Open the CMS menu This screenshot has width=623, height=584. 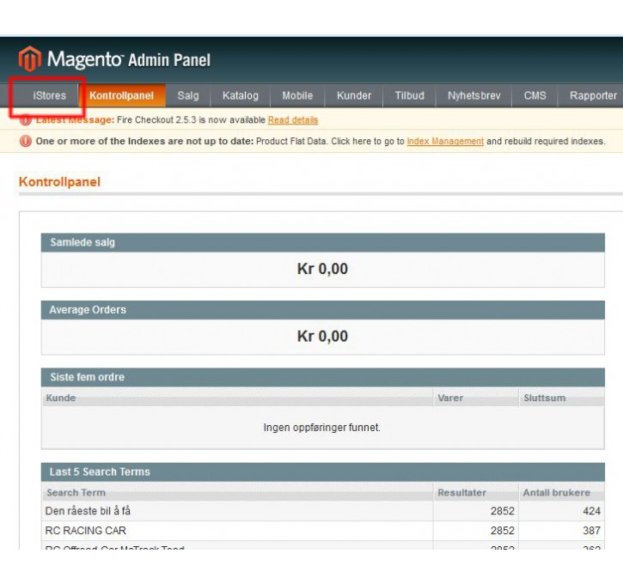click(x=534, y=95)
